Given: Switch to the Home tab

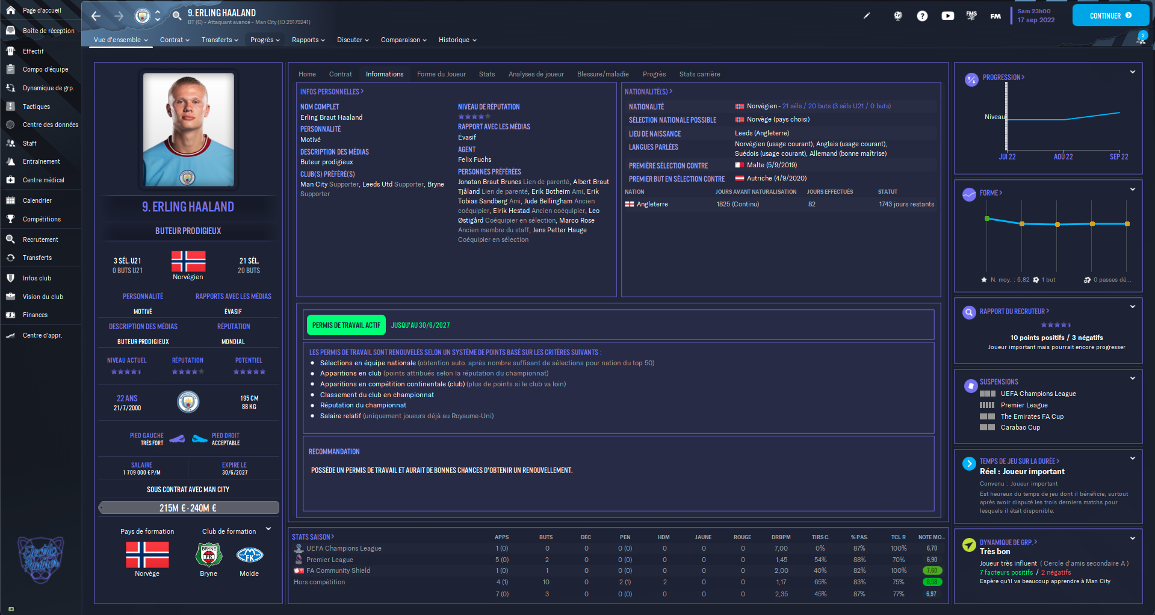Looking at the screenshot, I should 307,74.
